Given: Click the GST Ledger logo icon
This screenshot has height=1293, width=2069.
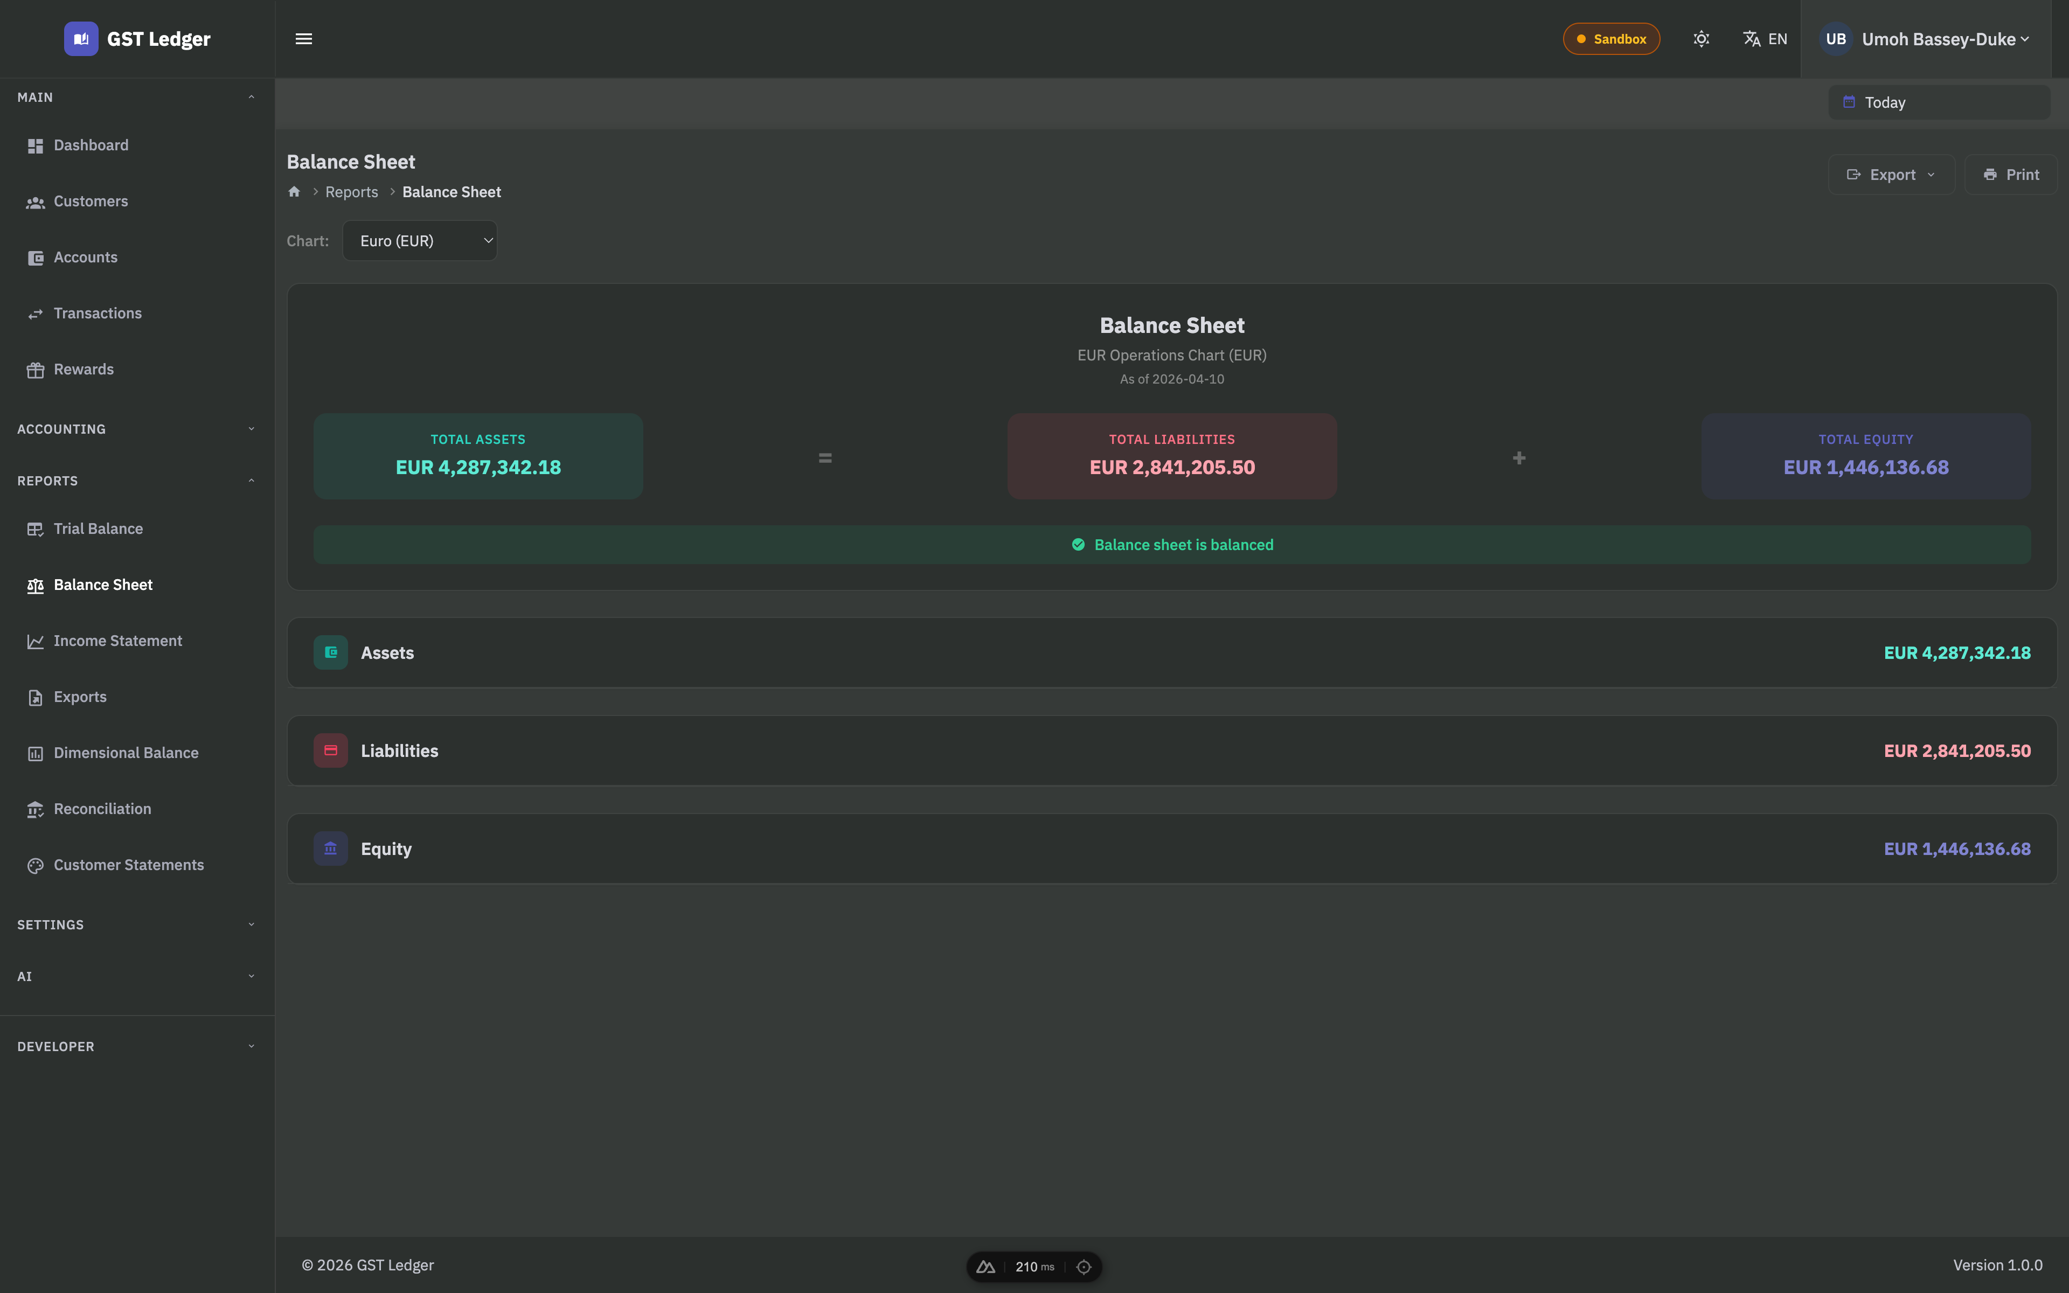Looking at the screenshot, I should pyautogui.click(x=80, y=39).
